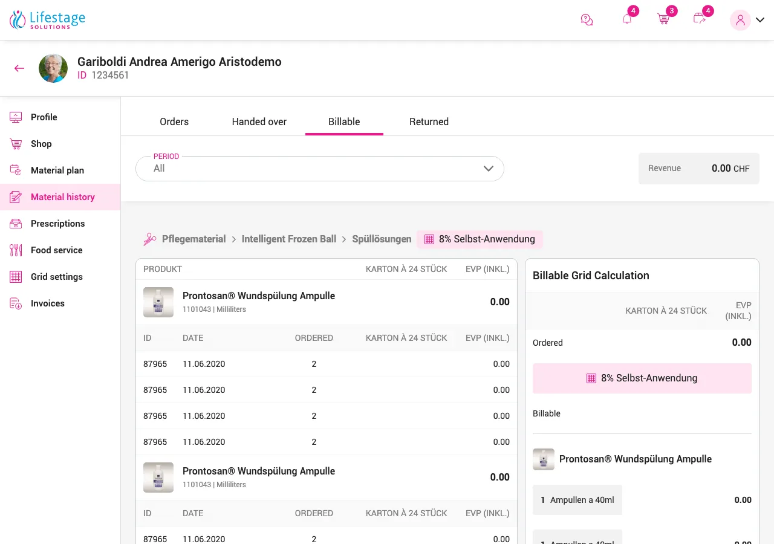Click the Profile sidebar icon
774x544 pixels.
(x=16, y=117)
